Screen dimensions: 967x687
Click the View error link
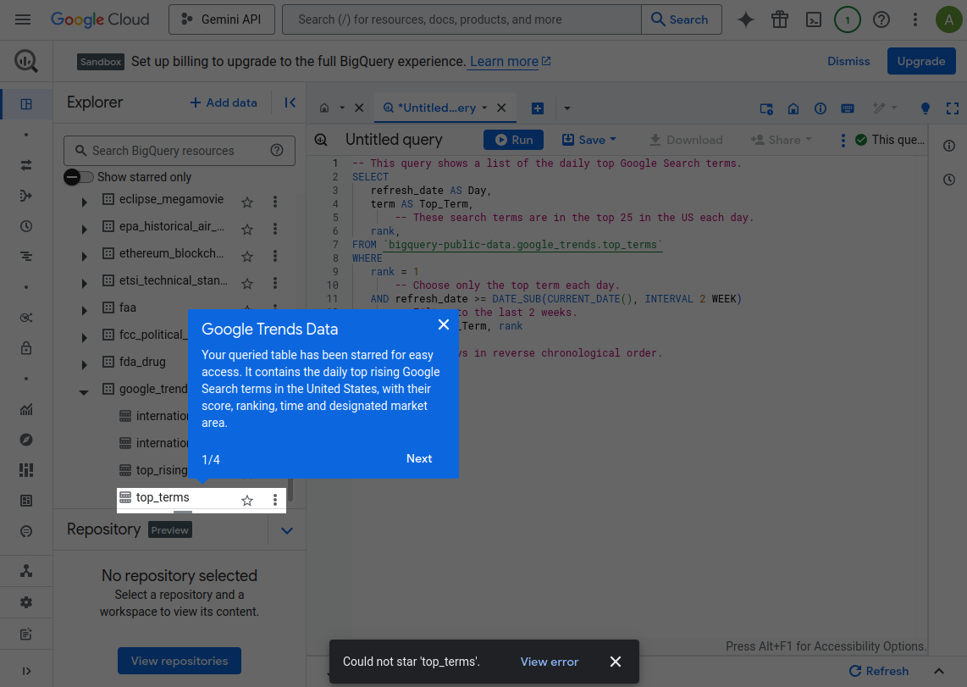point(550,662)
